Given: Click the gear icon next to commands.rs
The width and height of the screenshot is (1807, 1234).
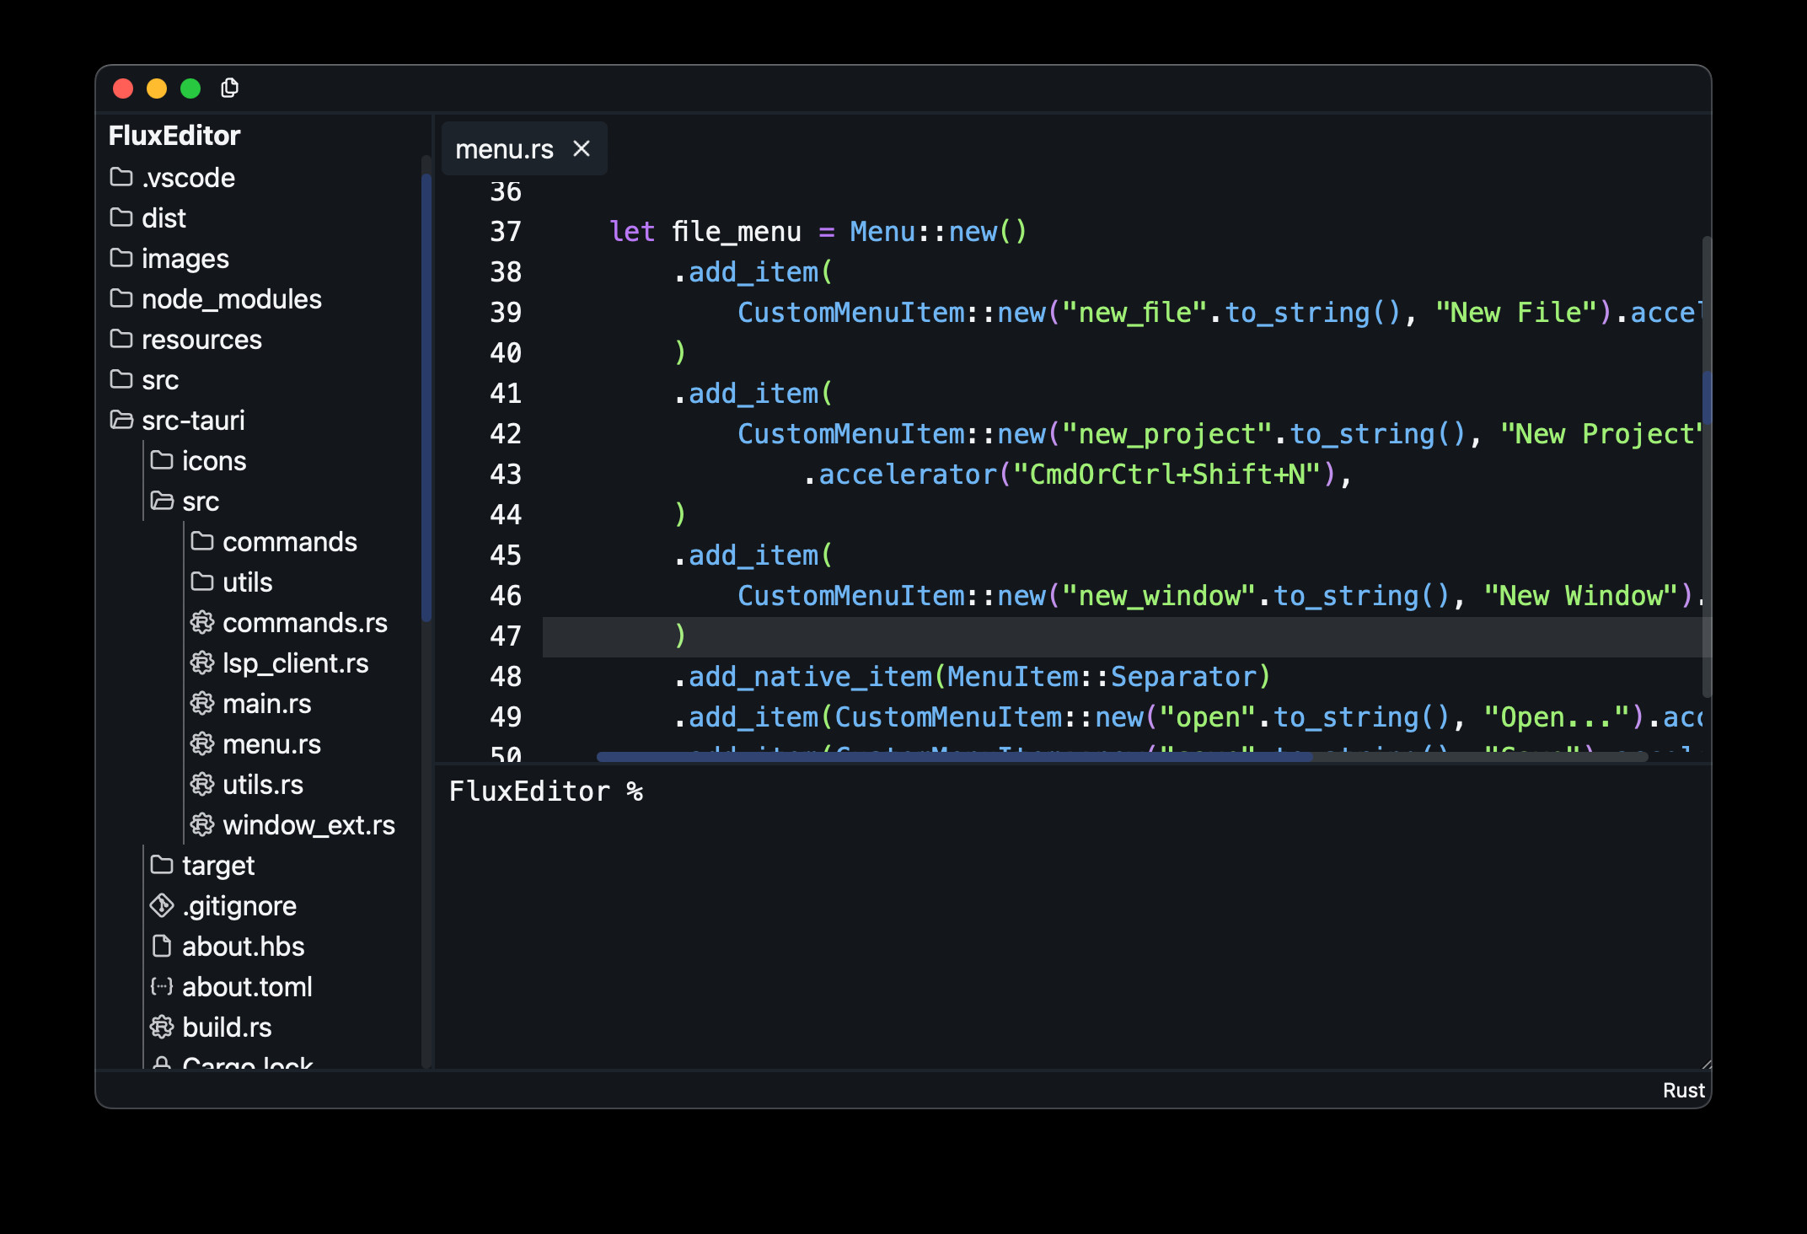Looking at the screenshot, I should 202,623.
